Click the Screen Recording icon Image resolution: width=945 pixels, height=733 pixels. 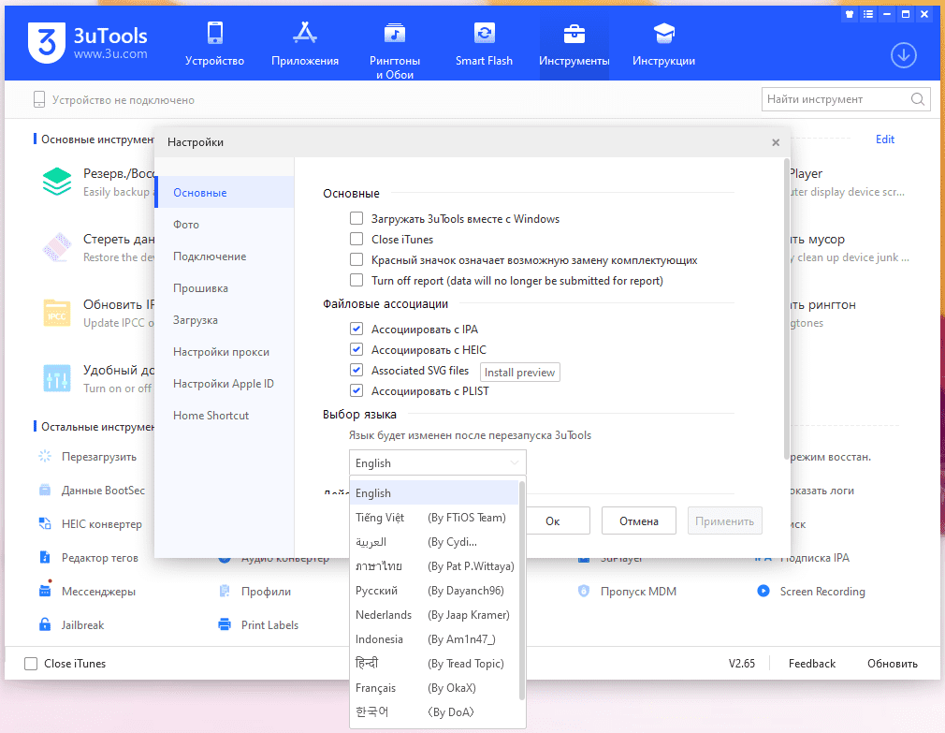763,592
